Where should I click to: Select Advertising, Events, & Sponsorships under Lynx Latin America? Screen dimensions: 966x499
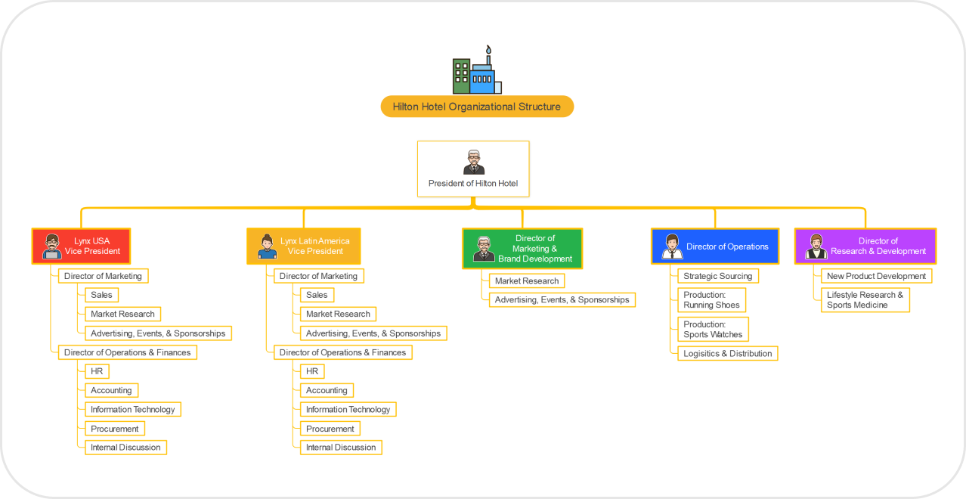(x=373, y=333)
